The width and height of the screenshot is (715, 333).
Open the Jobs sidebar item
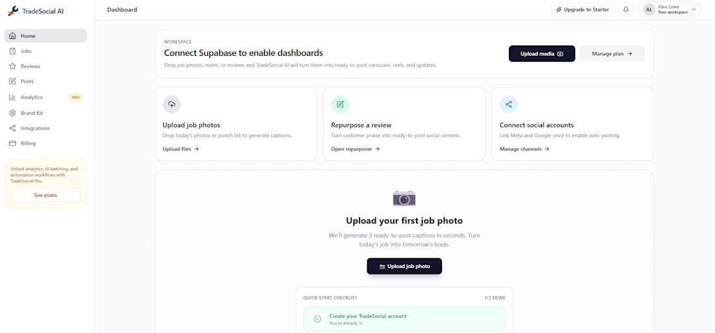[x=26, y=51]
